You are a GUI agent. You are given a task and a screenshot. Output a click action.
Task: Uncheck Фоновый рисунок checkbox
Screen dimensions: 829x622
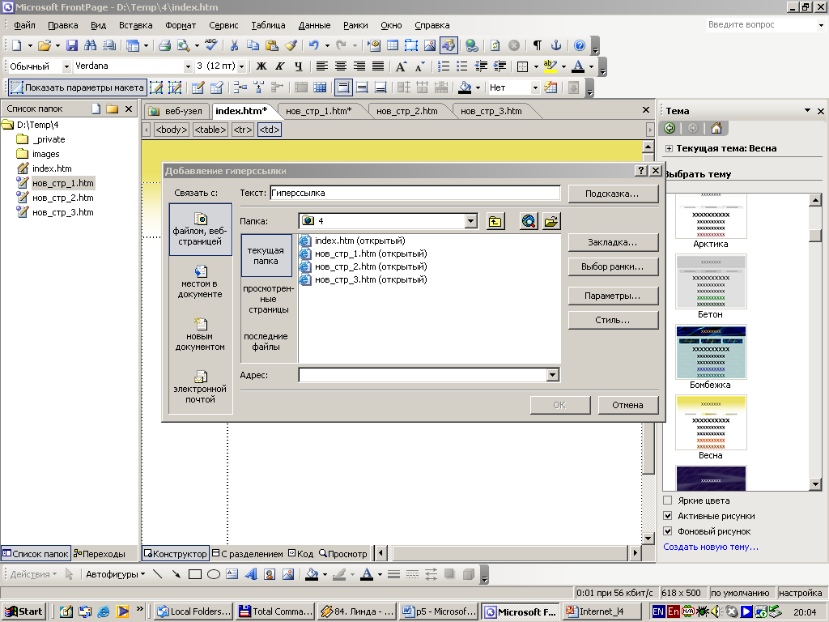(668, 531)
